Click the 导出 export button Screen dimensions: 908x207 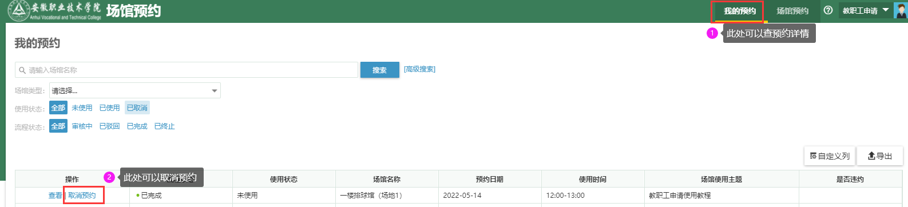click(880, 156)
